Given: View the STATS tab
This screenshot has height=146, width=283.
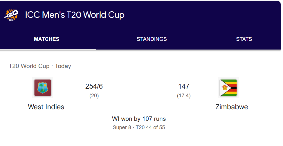Looking at the screenshot, I should click(x=244, y=39).
